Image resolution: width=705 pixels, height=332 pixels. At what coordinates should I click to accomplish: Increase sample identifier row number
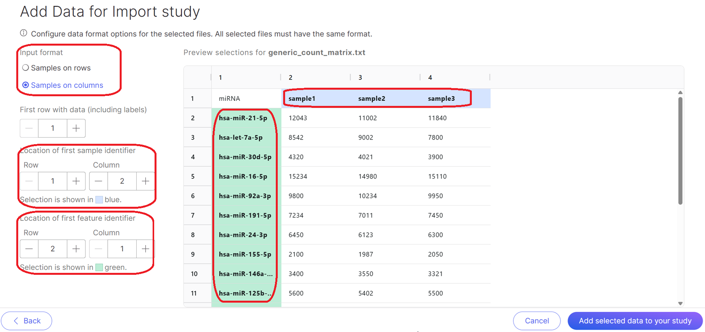(x=76, y=181)
